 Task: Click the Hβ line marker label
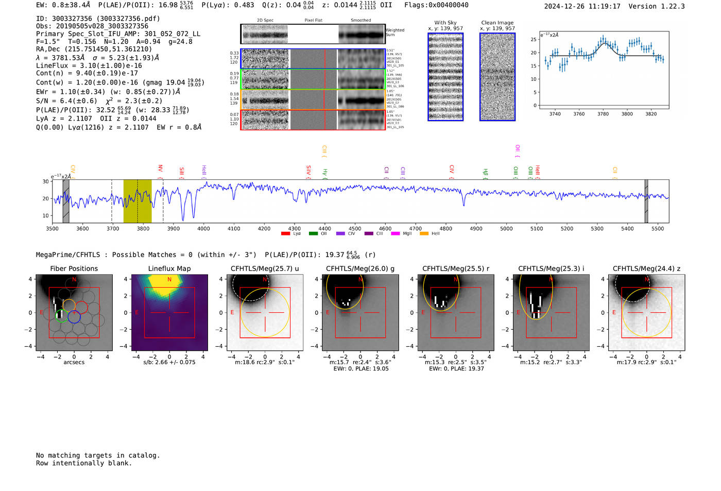(486, 173)
